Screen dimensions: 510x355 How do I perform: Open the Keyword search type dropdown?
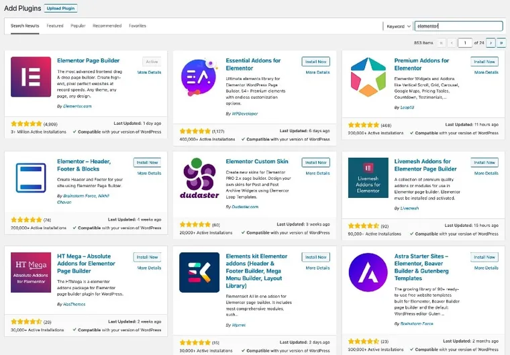[398, 26]
